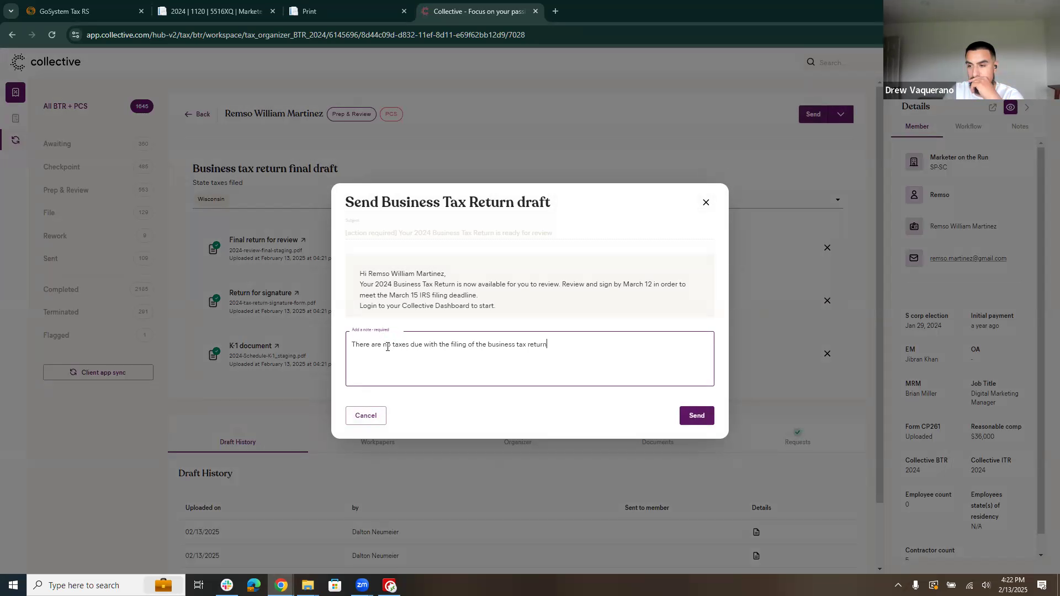Open Zoom from the Windows taskbar
The width and height of the screenshot is (1060, 596).
(362, 585)
